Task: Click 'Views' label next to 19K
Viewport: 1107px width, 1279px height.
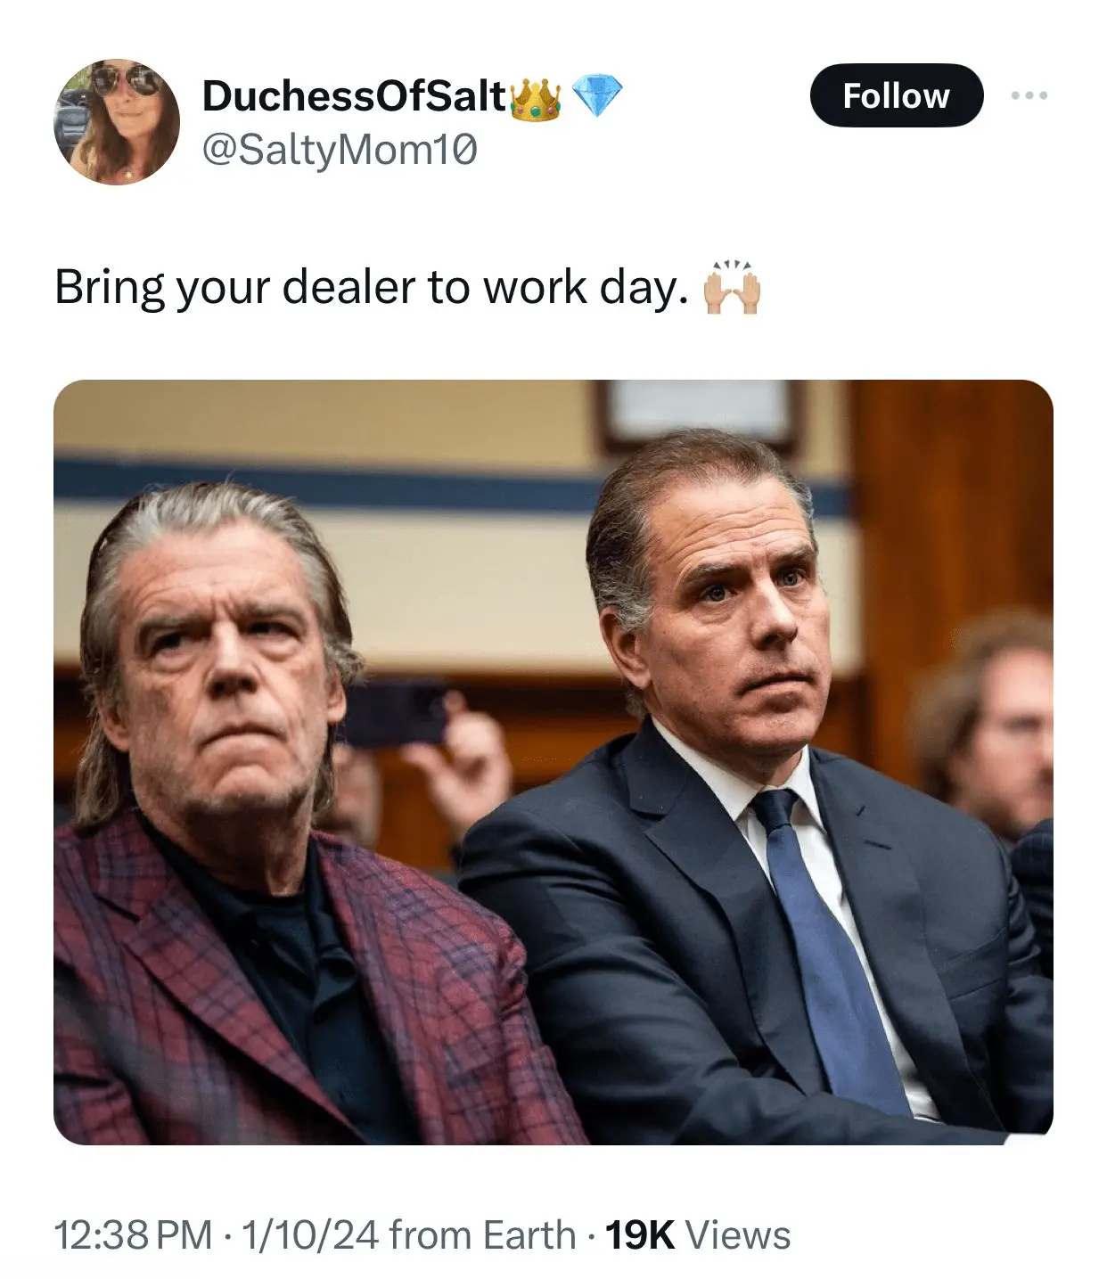Action: (740, 1236)
